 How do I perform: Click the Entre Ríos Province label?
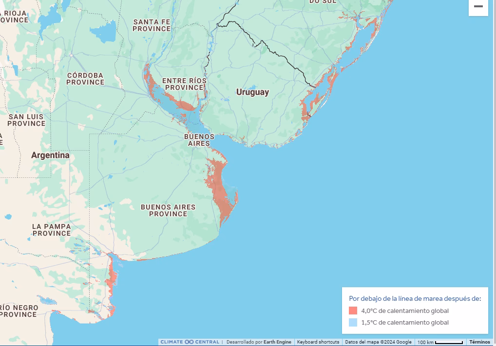[184, 84]
